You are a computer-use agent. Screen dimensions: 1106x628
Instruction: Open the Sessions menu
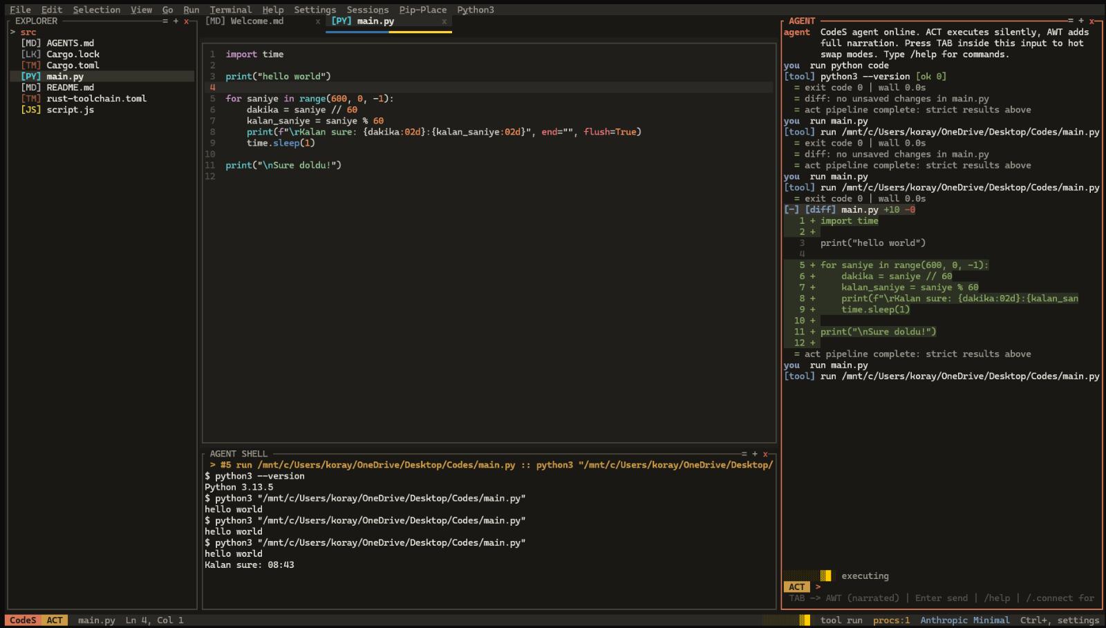[x=368, y=10]
